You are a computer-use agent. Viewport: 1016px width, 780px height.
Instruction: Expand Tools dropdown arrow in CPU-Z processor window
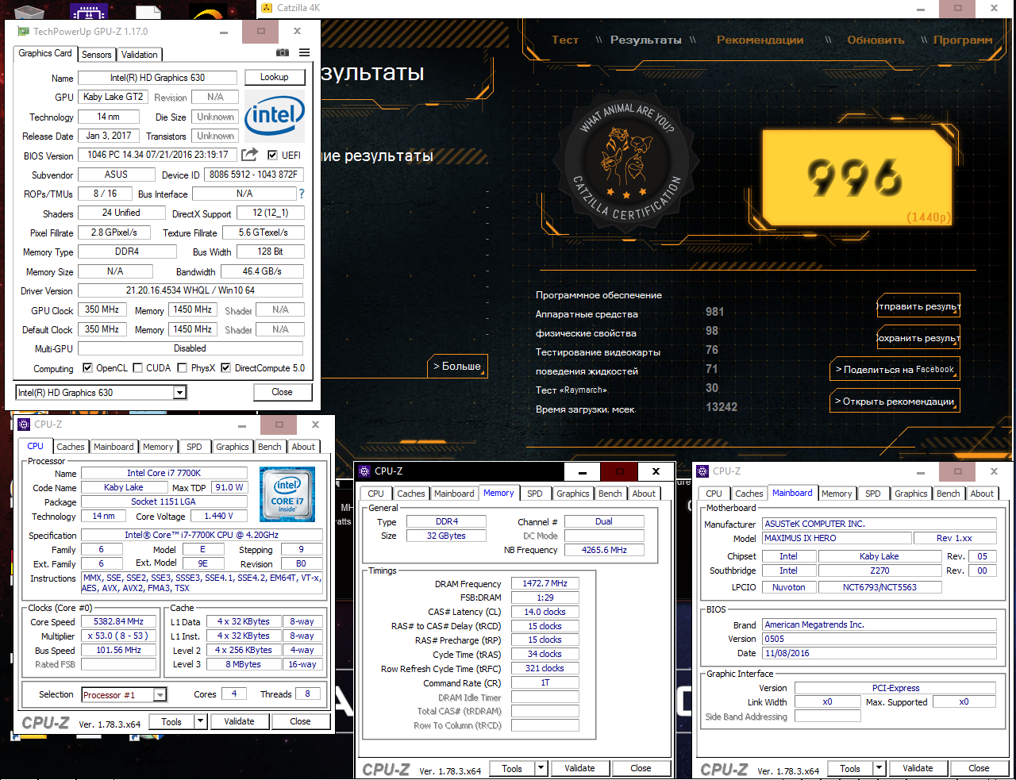[x=200, y=721]
